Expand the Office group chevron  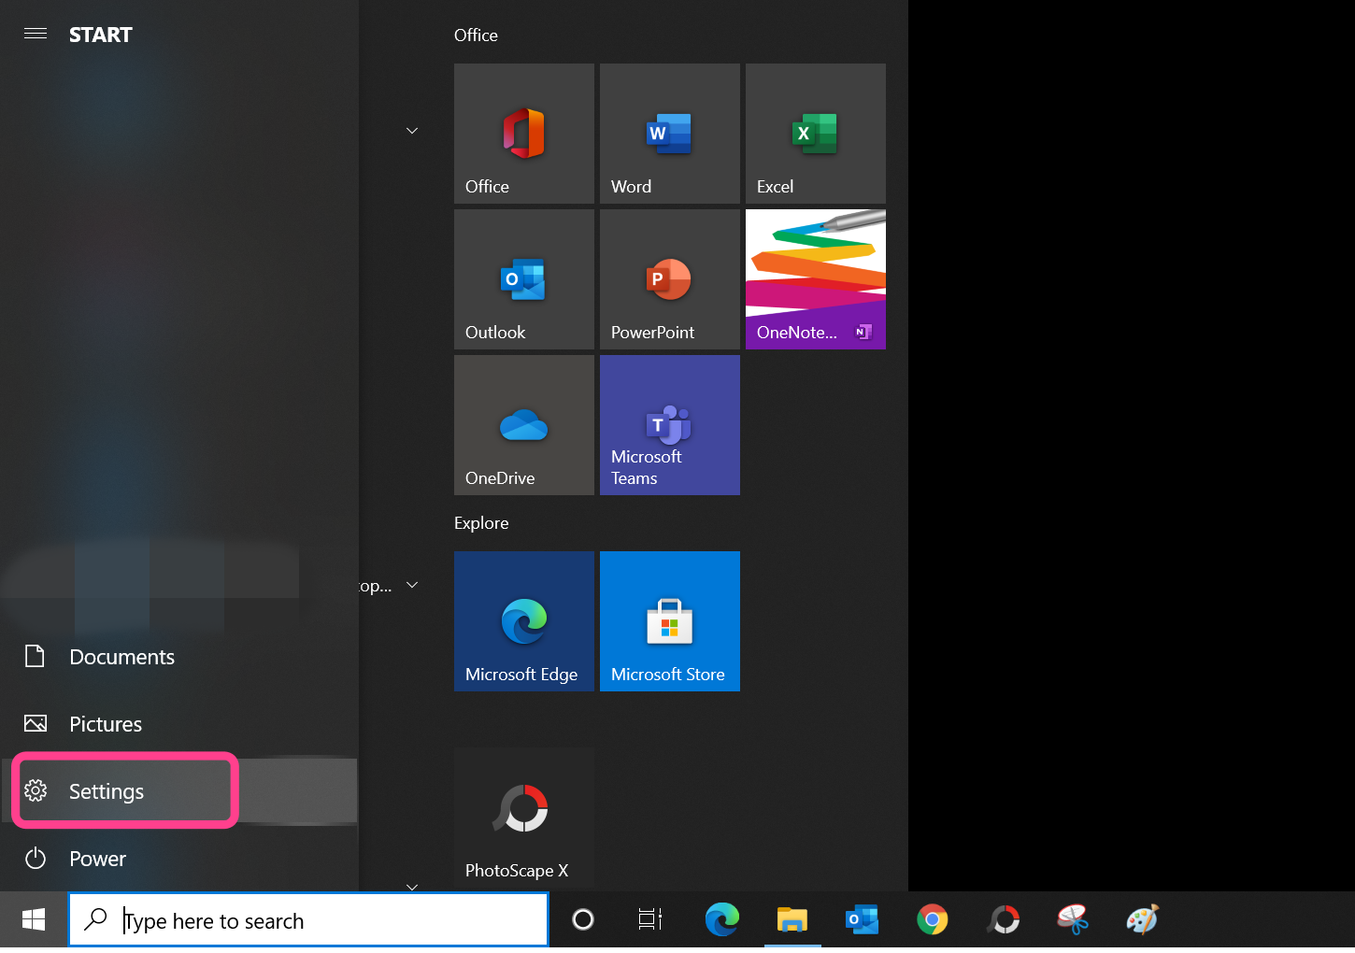click(412, 131)
